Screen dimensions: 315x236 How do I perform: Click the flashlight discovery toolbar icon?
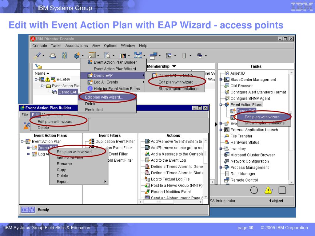point(37,56)
